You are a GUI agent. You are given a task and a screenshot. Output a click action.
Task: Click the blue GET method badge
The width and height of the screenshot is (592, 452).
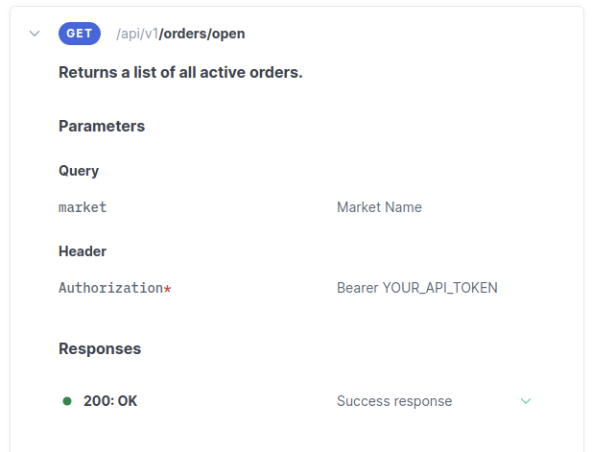point(80,34)
